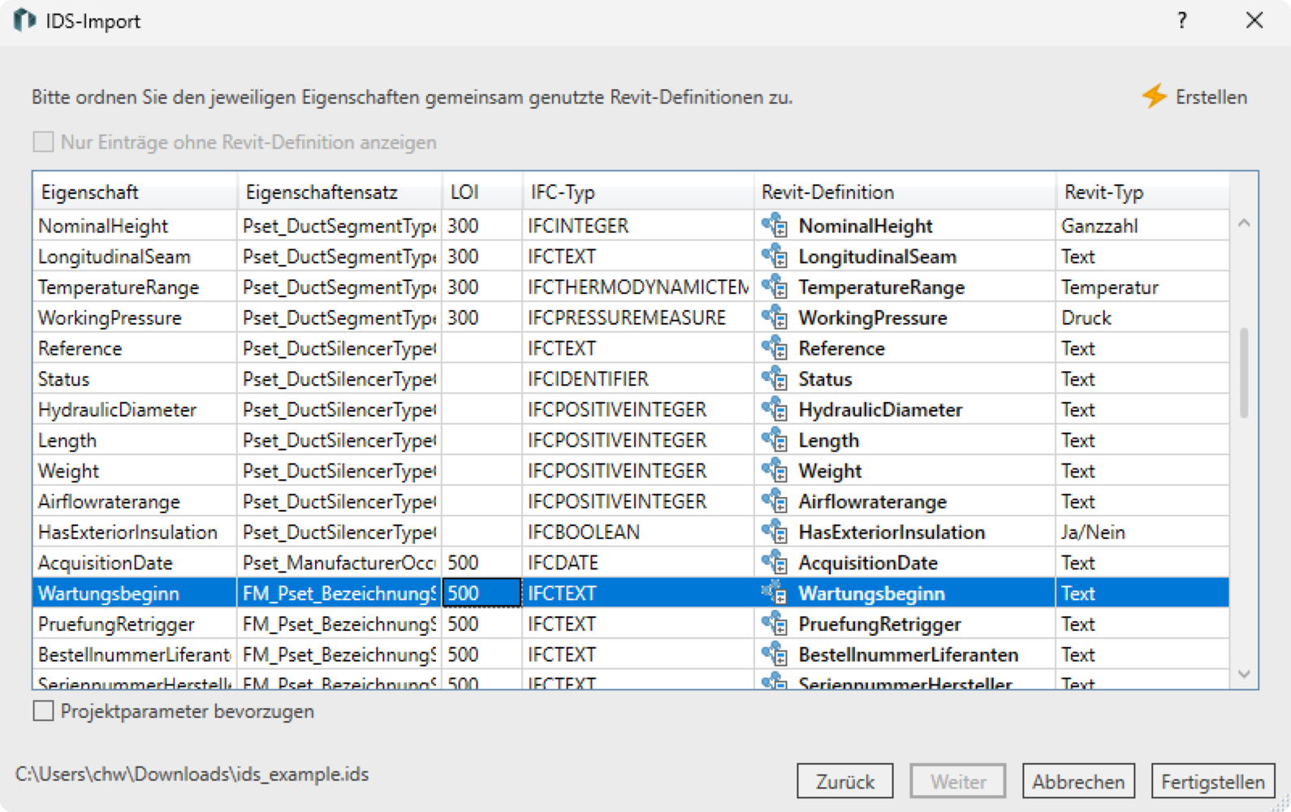The width and height of the screenshot is (1291, 812).
Task: Click the shared parameter icon beside HydraulicDiameter
Action: pos(775,409)
